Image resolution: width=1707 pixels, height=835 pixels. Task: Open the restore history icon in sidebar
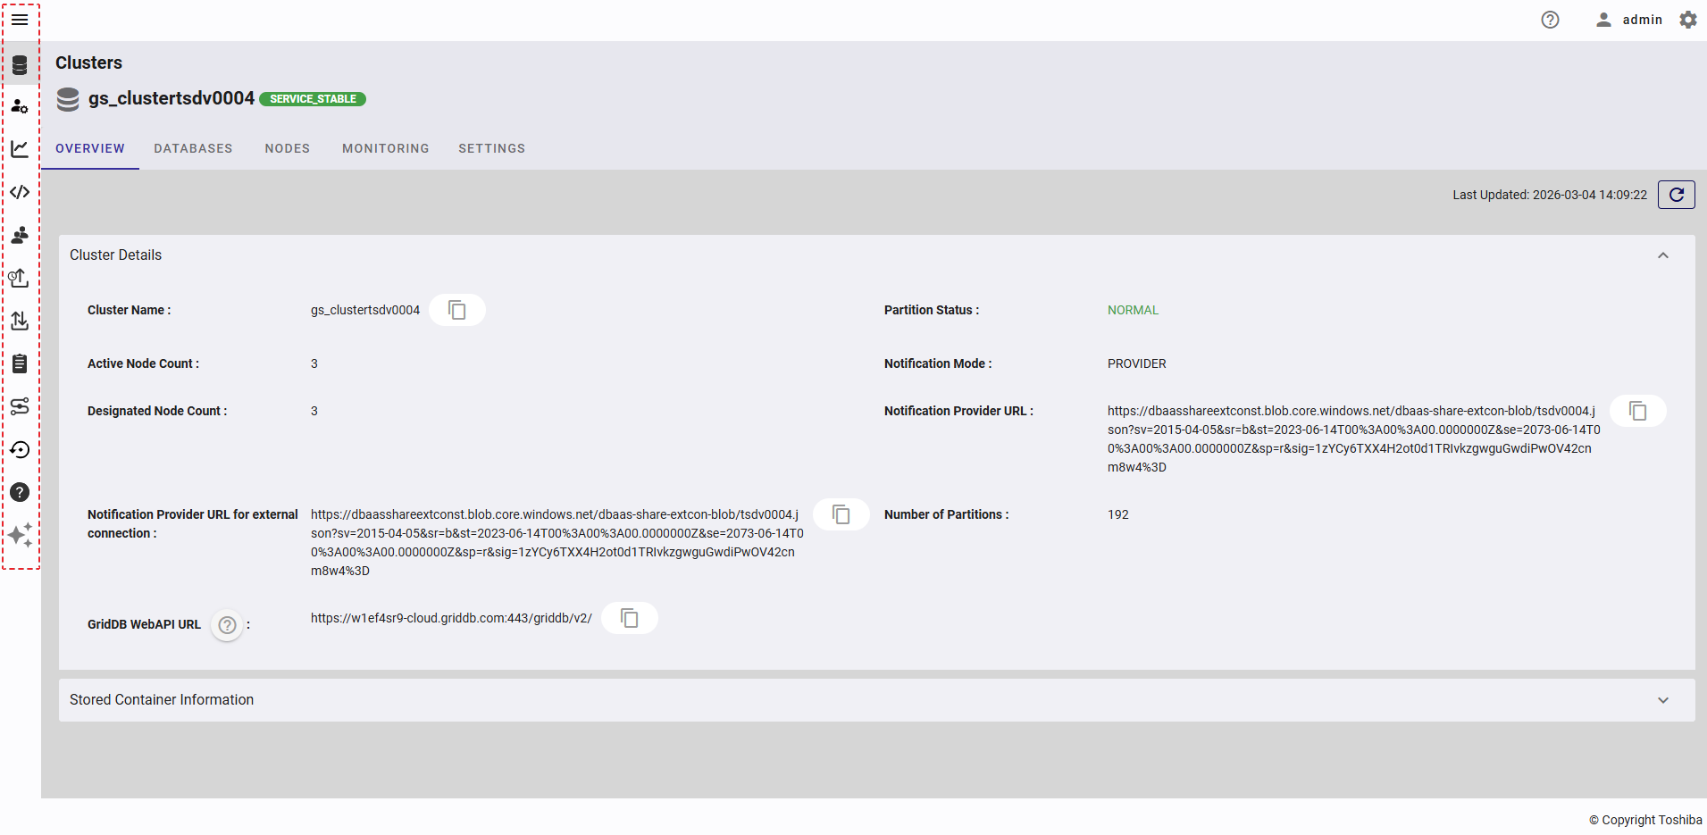coord(20,449)
